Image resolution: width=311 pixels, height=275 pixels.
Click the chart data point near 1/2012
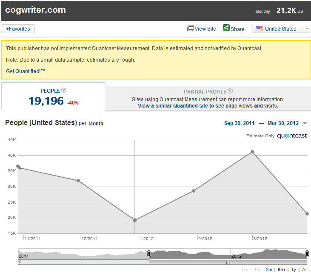[135, 220]
